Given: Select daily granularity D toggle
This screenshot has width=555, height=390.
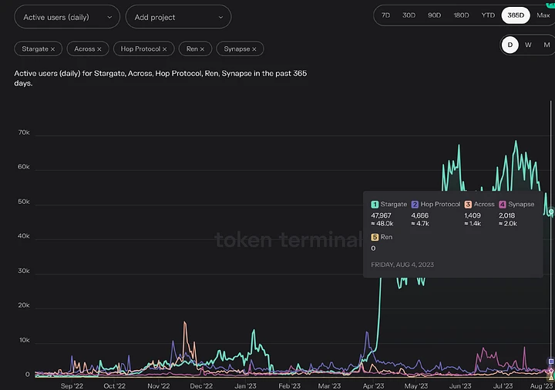Looking at the screenshot, I should tap(510, 45).
